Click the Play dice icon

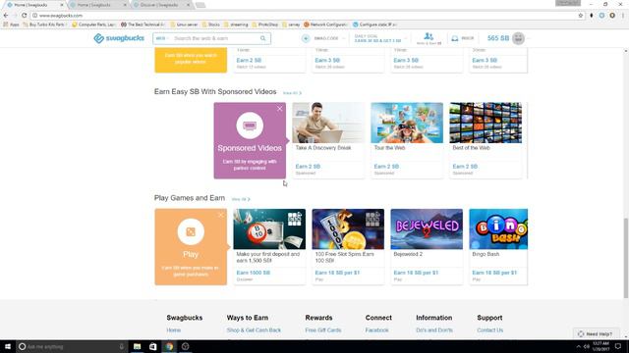tap(191, 231)
